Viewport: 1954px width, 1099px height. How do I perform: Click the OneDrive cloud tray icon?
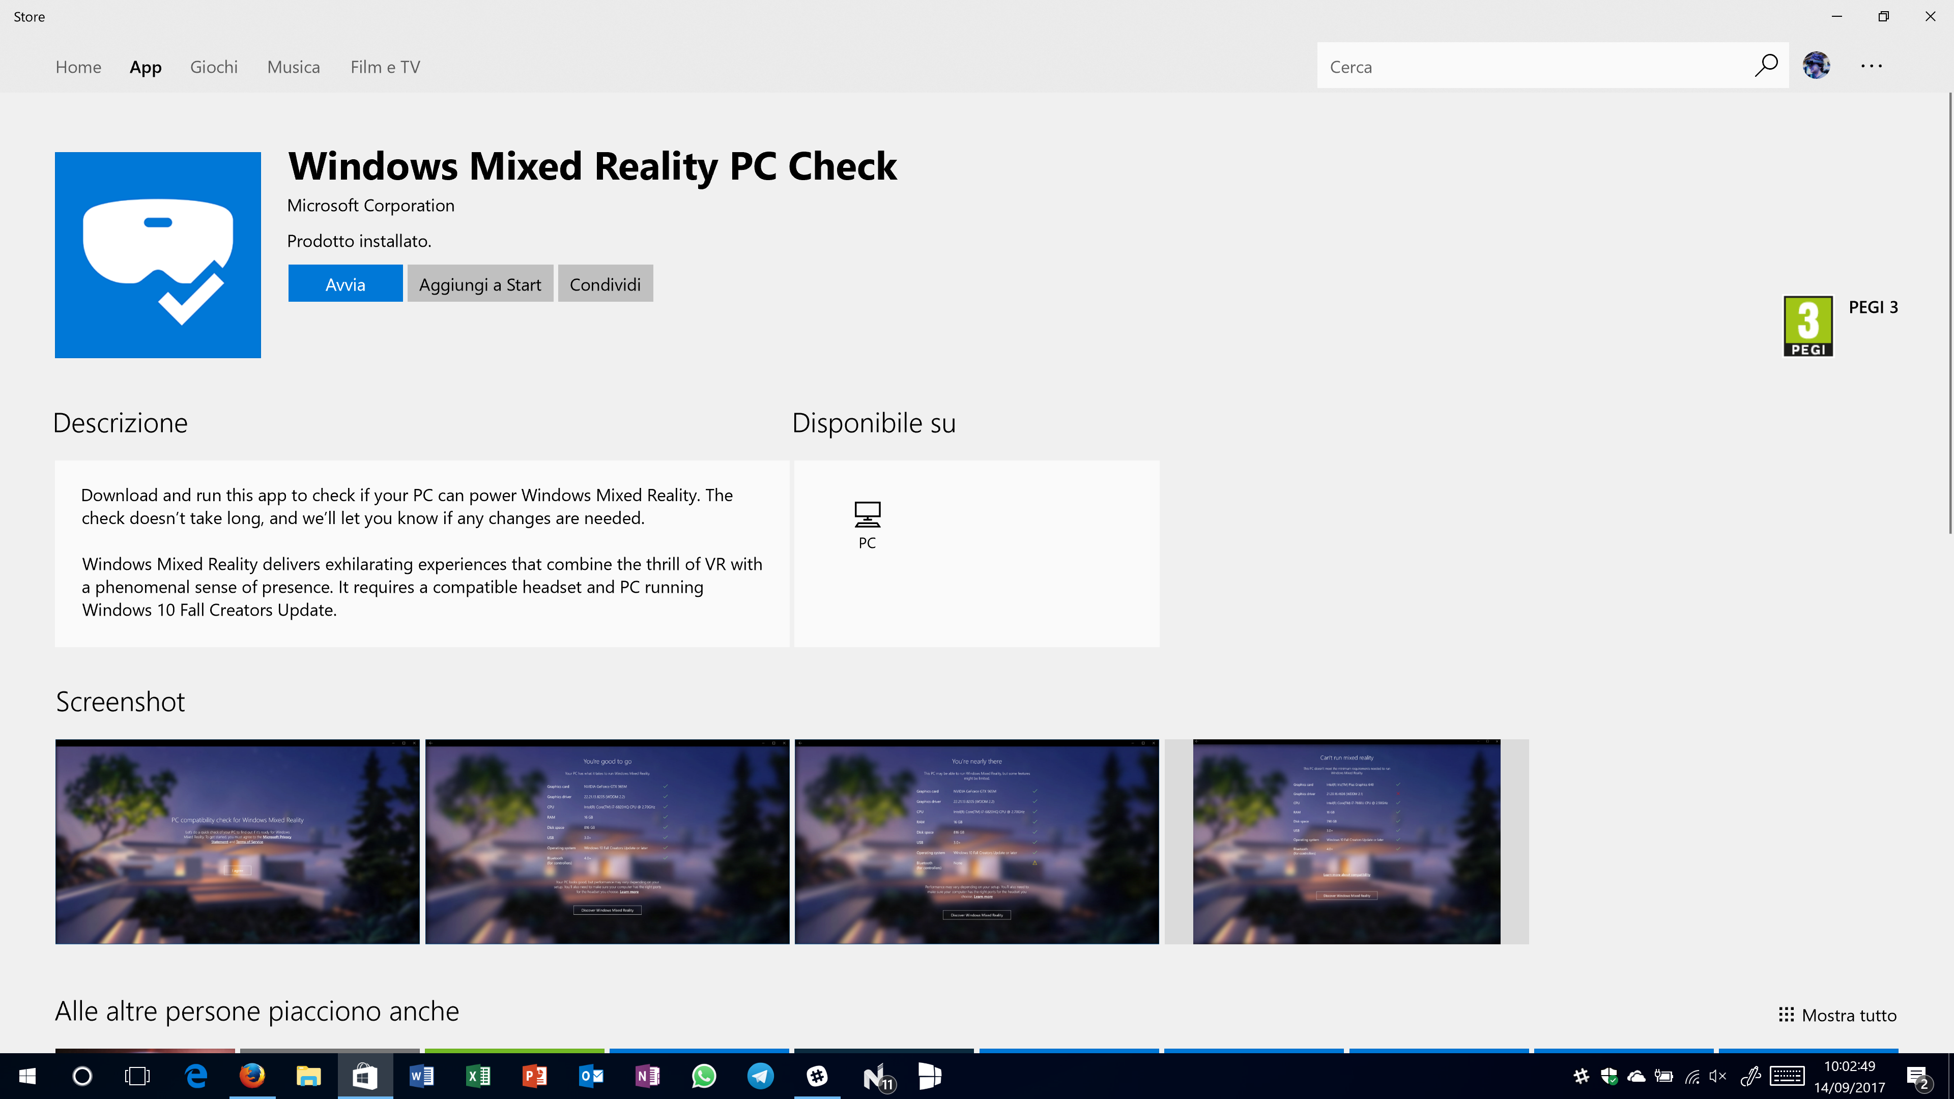(x=1636, y=1076)
